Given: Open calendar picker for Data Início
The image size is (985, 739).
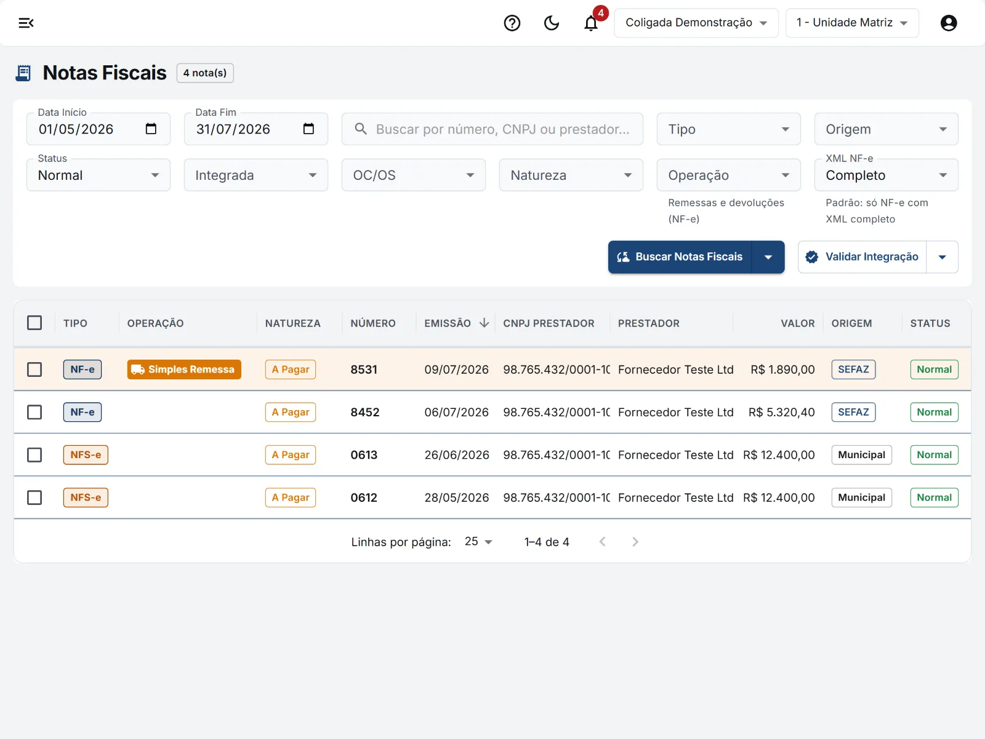Looking at the screenshot, I should point(151,129).
